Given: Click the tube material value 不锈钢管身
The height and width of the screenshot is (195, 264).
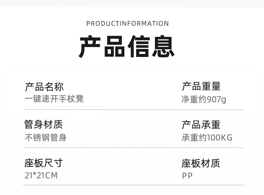Looking at the screenshot, I should pyautogui.click(x=46, y=138).
